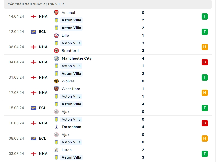
Task: Open the Tottenham team link
Action: 71,127
